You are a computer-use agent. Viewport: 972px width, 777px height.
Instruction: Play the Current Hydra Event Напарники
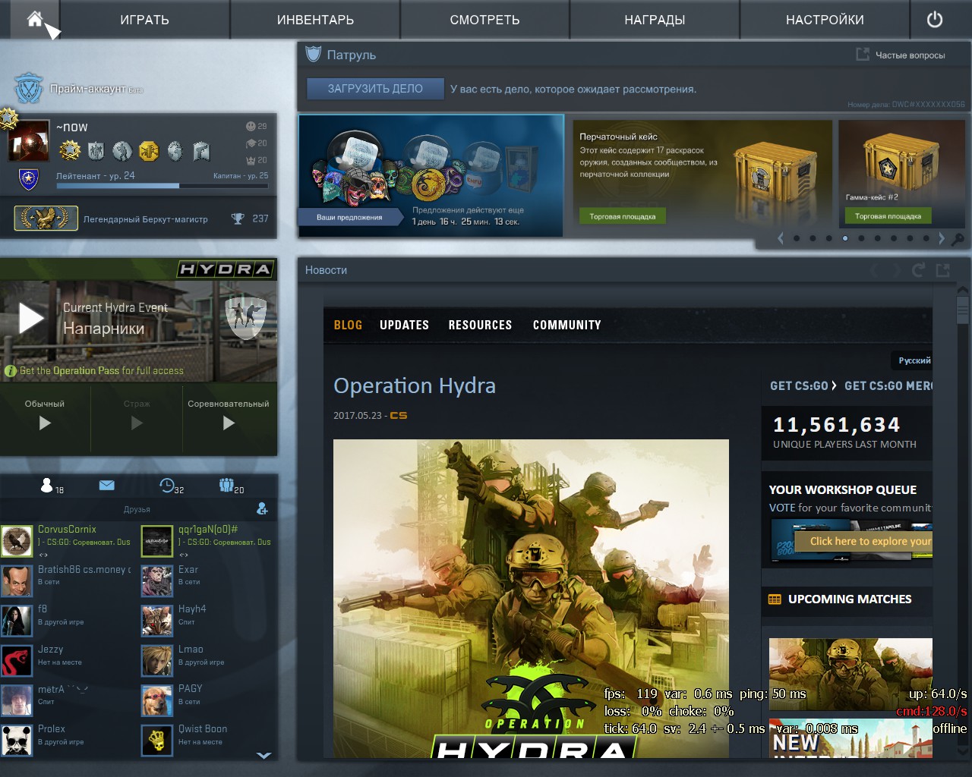(x=31, y=318)
